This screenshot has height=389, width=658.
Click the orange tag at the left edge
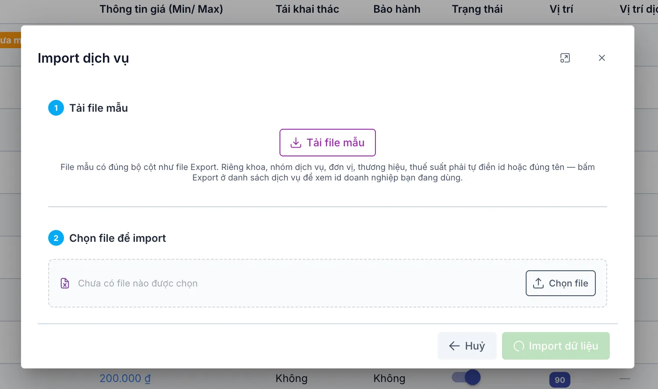(x=11, y=40)
